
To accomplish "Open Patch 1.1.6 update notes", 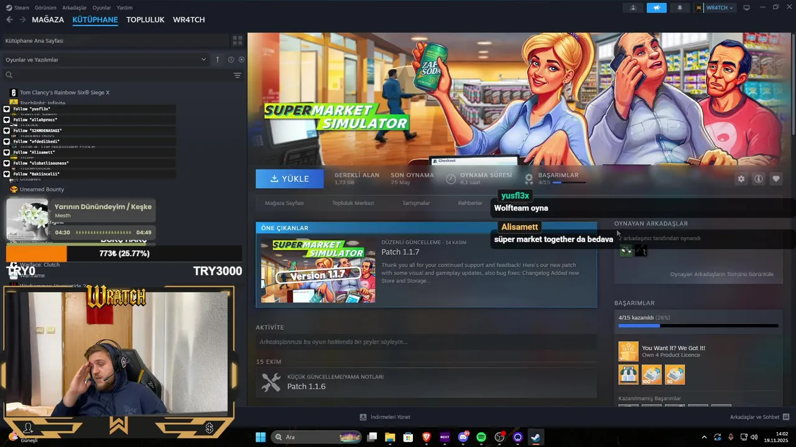I will point(426,382).
